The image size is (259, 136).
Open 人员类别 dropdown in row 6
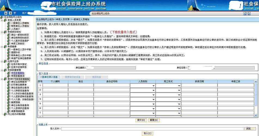(153, 109)
